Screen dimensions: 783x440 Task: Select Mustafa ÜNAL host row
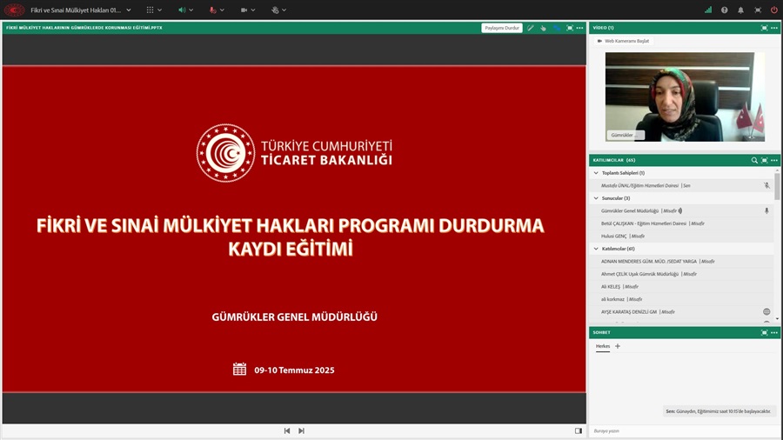click(681, 185)
